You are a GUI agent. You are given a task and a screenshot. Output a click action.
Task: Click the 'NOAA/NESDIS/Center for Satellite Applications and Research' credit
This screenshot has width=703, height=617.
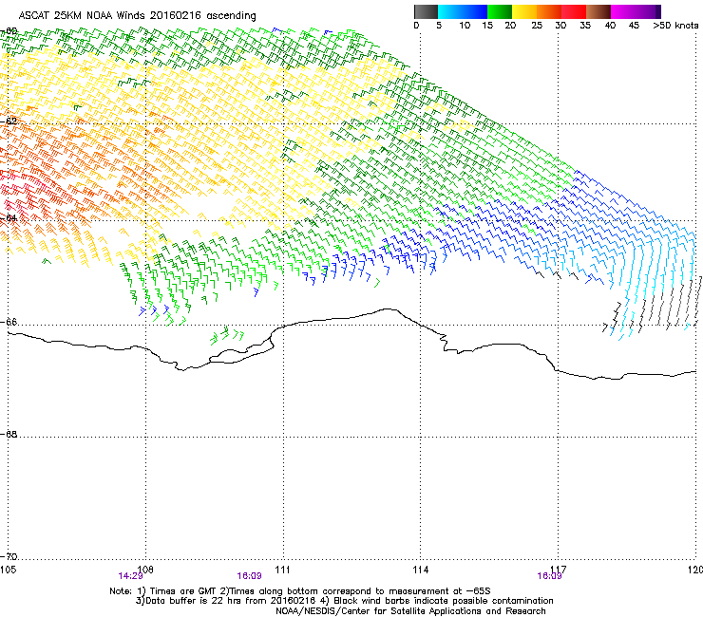[x=410, y=611]
